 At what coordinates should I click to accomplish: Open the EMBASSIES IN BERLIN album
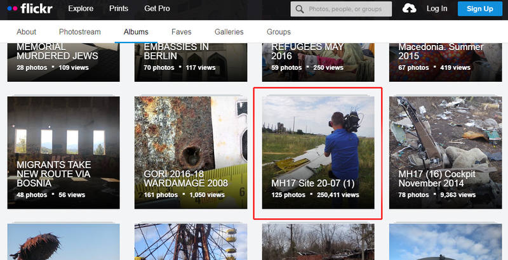pyautogui.click(x=191, y=62)
